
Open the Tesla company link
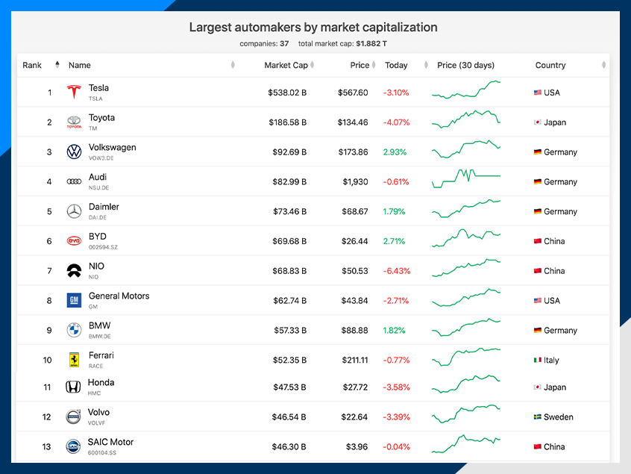coord(98,88)
